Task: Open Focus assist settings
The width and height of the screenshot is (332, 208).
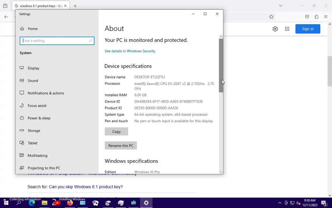Action: [x=37, y=106]
